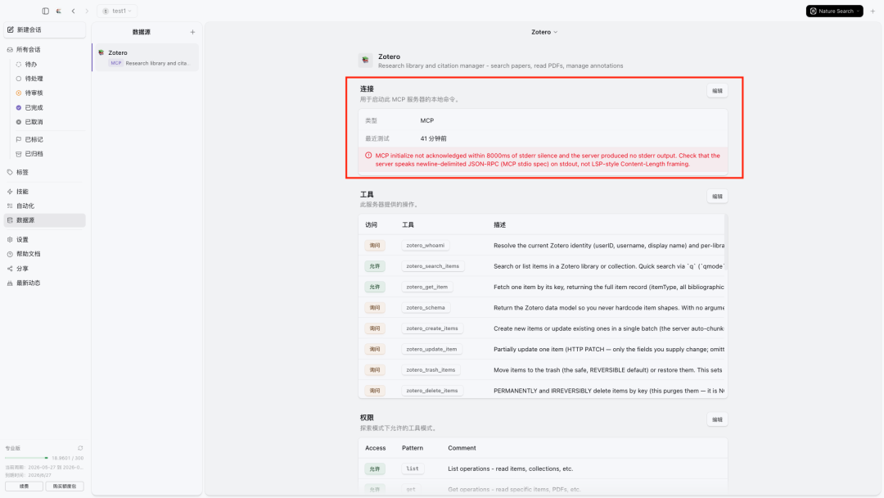The height and width of the screenshot is (498, 884).
Task: Refresh the 专业版 usage quota
Action: (80, 448)
